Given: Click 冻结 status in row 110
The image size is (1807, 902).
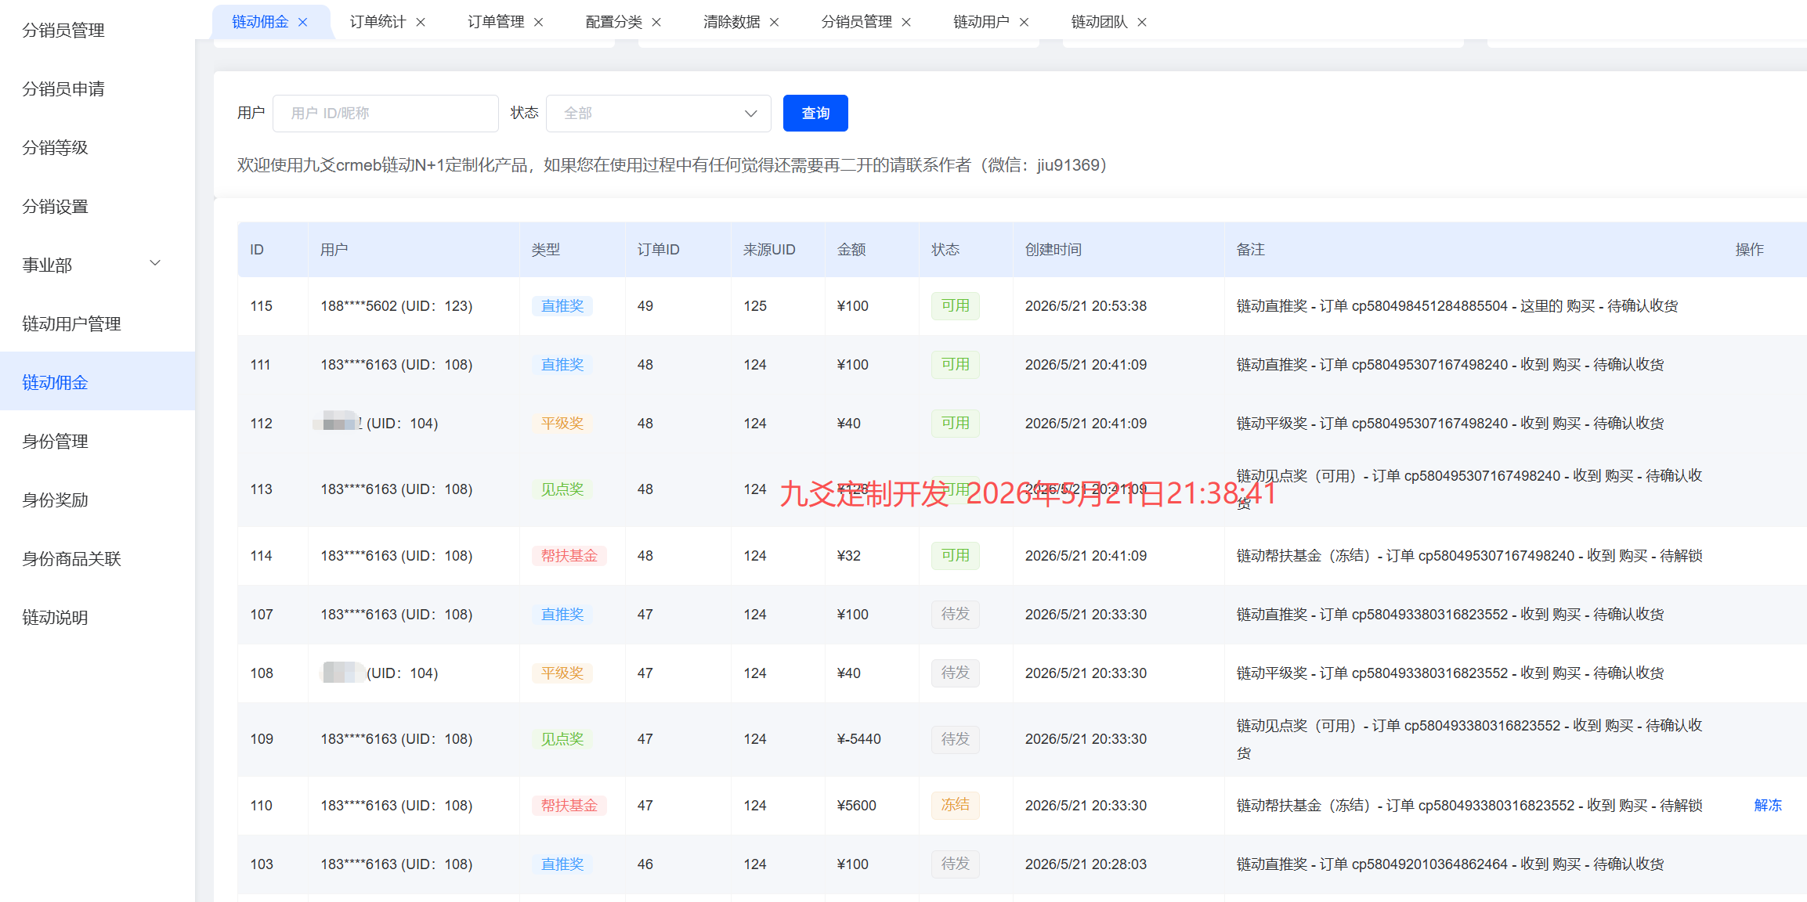Looking at the screenshot, I should pos(955,805).
